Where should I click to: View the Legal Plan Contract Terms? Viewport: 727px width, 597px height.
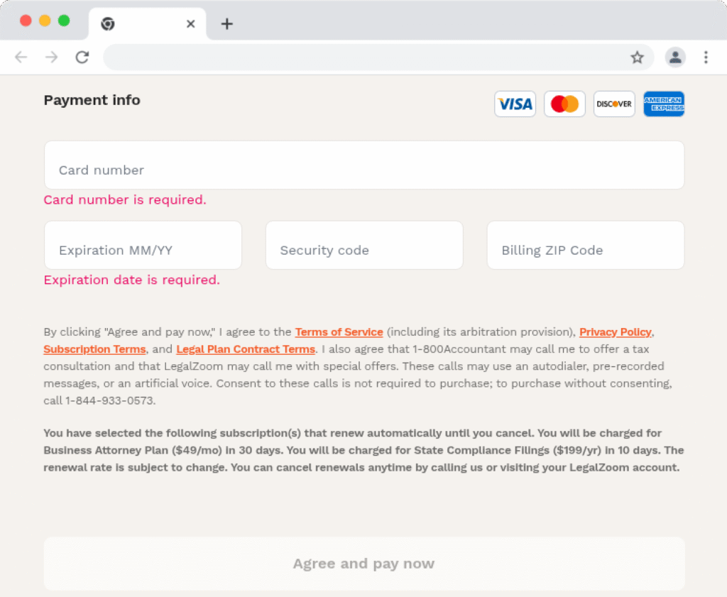[245, 349]
